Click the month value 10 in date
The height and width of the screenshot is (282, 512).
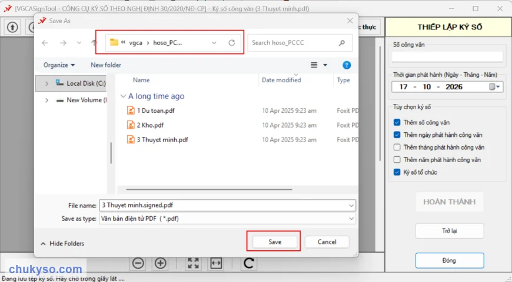pyautogui.click(x=427, y=87)
